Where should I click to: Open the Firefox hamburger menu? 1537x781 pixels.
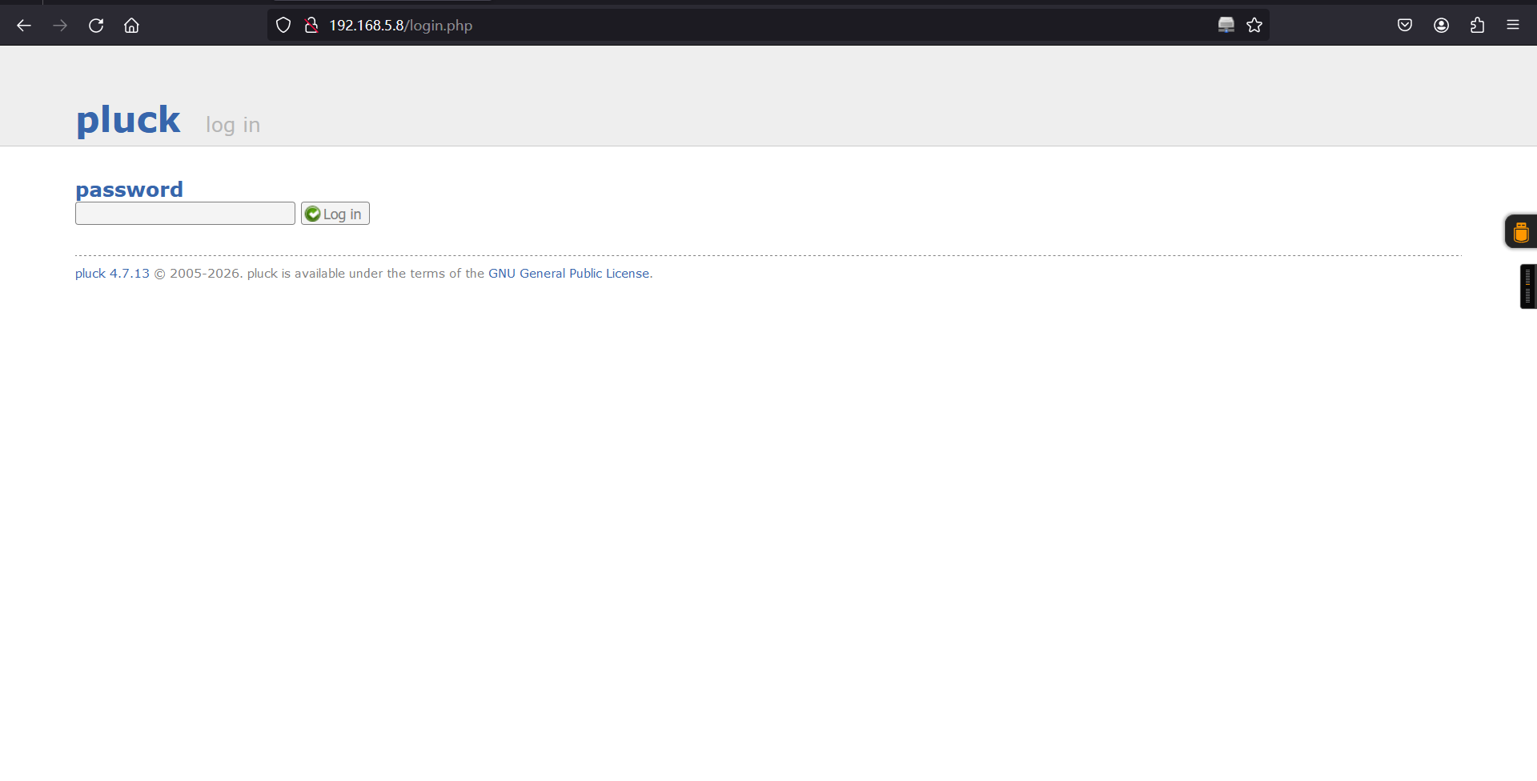click(1513, 26)
